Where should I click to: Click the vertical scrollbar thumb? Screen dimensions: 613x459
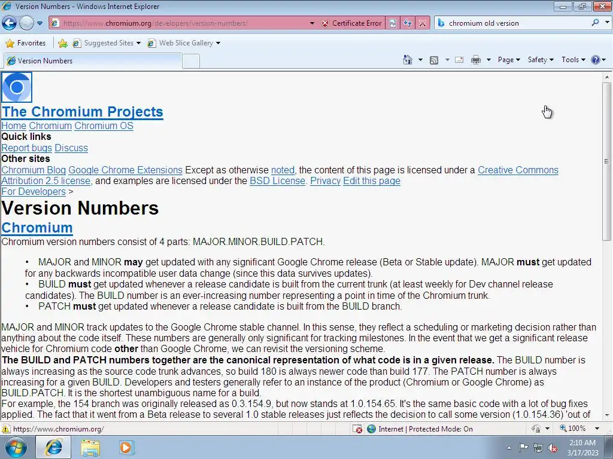click(607, 161)
